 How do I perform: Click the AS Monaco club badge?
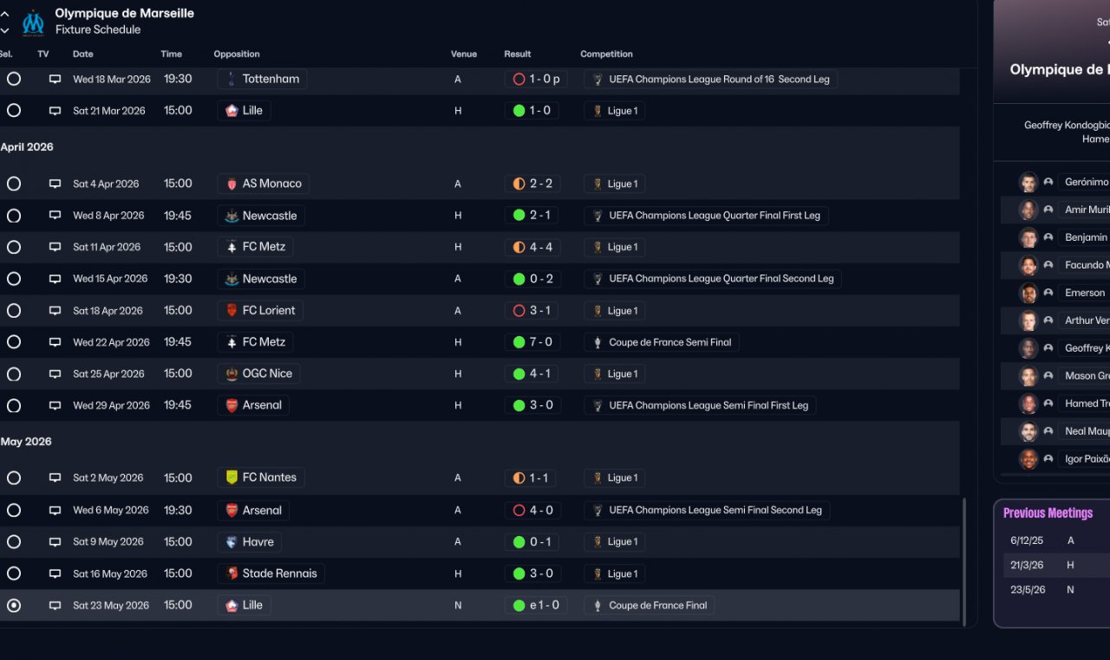(x=231, y=184)
